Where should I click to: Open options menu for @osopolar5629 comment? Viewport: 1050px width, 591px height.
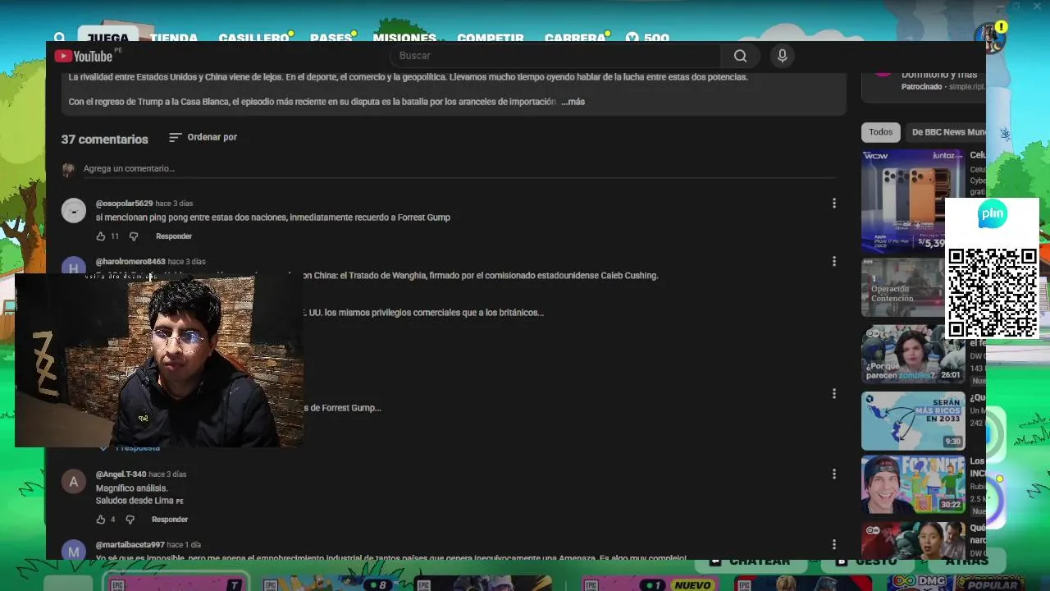[834, 204]
